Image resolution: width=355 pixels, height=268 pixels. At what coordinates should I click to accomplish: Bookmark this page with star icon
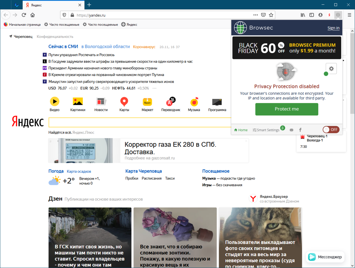271,15
